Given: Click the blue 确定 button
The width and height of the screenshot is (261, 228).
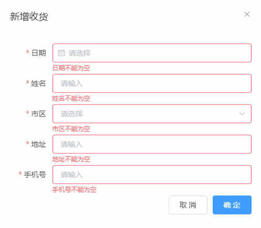Looking at the screenshot, I should [232, 205].
